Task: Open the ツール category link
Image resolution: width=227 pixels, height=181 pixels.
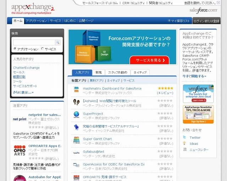Action: (17, 81)
